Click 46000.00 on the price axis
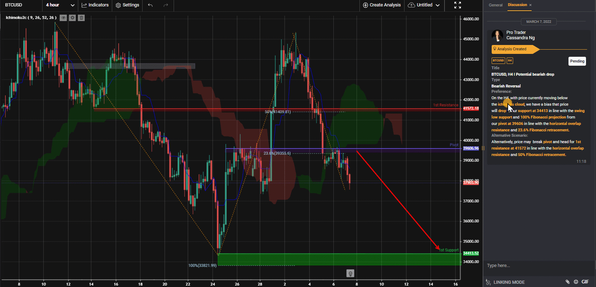The image size is (596, 287). click(471, 19)
